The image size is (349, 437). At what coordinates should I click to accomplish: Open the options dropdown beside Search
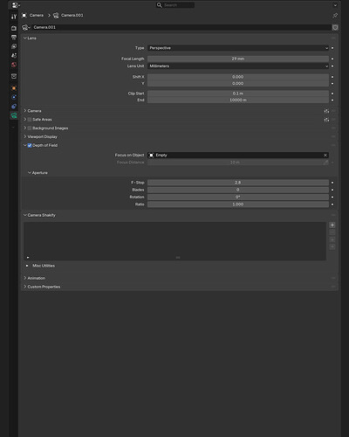point(335,5)
